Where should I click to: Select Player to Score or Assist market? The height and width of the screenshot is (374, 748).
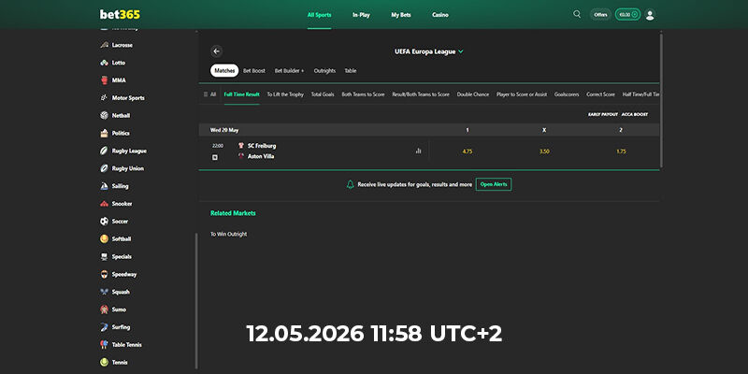click(x=522, y=94)
